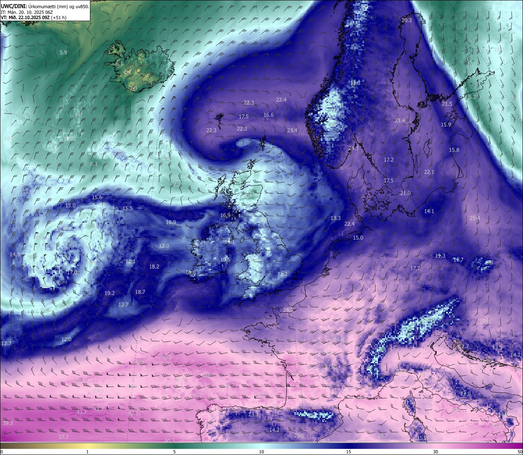Click the colour bar tick label '1'

(87, 452)
